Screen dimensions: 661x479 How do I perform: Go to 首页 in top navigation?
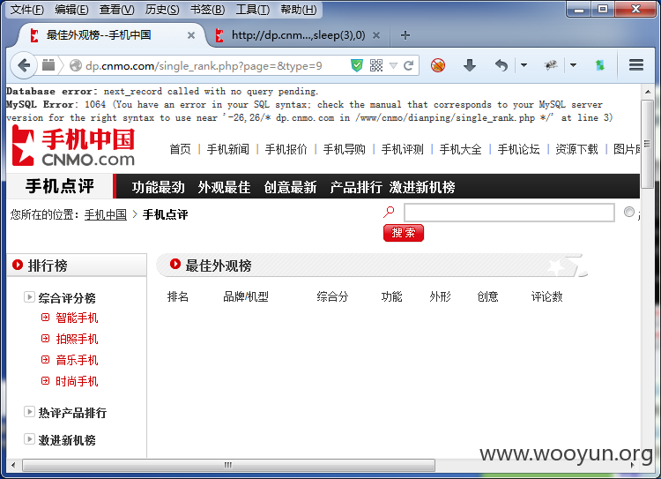tap(180, 149)
